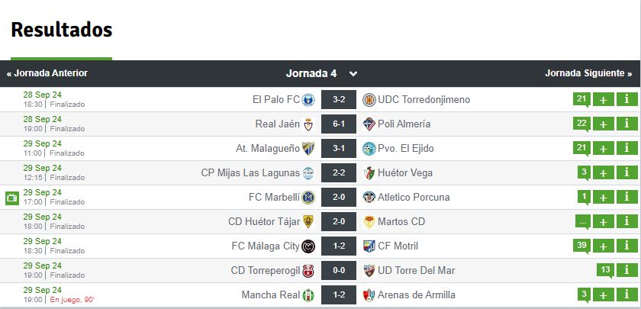Expand details with plus on Huétor Vega row
The height and width of the screenshot is (309, 641).
click(x=604, y=173)
